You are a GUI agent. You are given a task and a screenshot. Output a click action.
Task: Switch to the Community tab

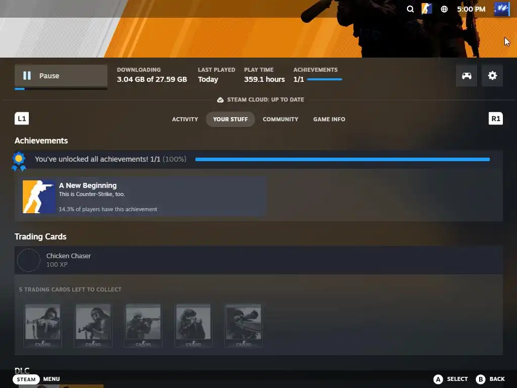pyautogui.click(x=280, y=119)
